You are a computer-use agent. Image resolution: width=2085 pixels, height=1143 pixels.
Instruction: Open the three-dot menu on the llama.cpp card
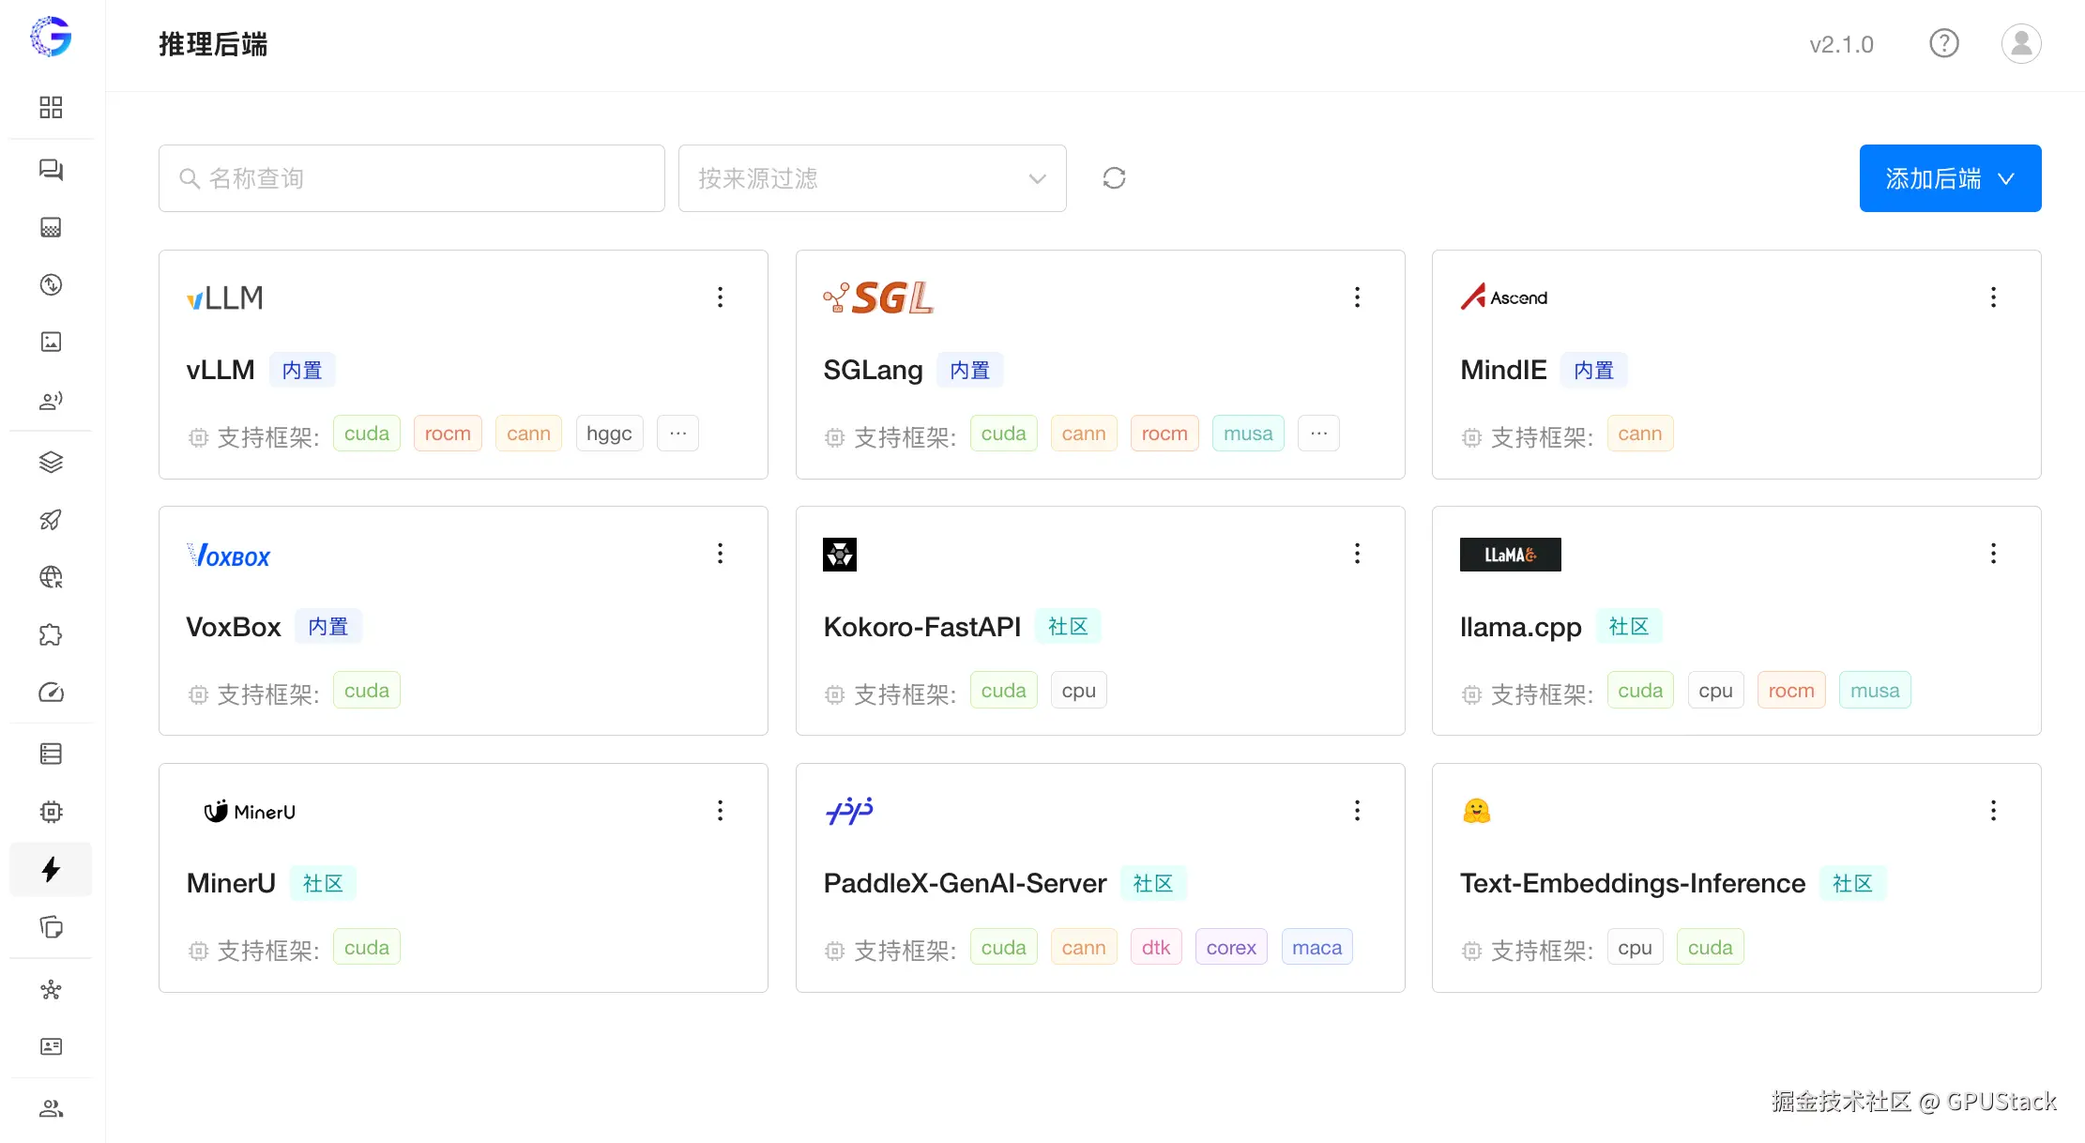point(1993,554)
